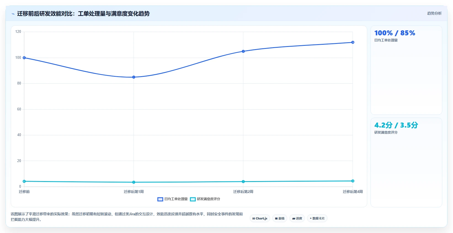Click blue data point at 迁移前
Image resolution: width=453 pixels, height=233 pixels.
[24, 58]
